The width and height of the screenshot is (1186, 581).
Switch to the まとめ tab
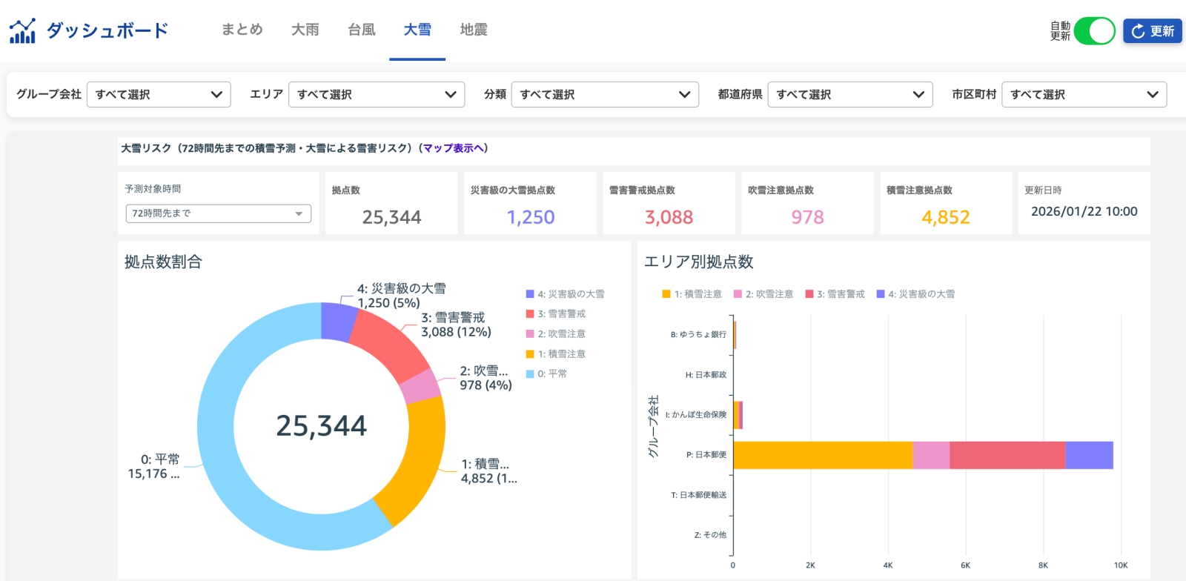[x=242, y=30]
